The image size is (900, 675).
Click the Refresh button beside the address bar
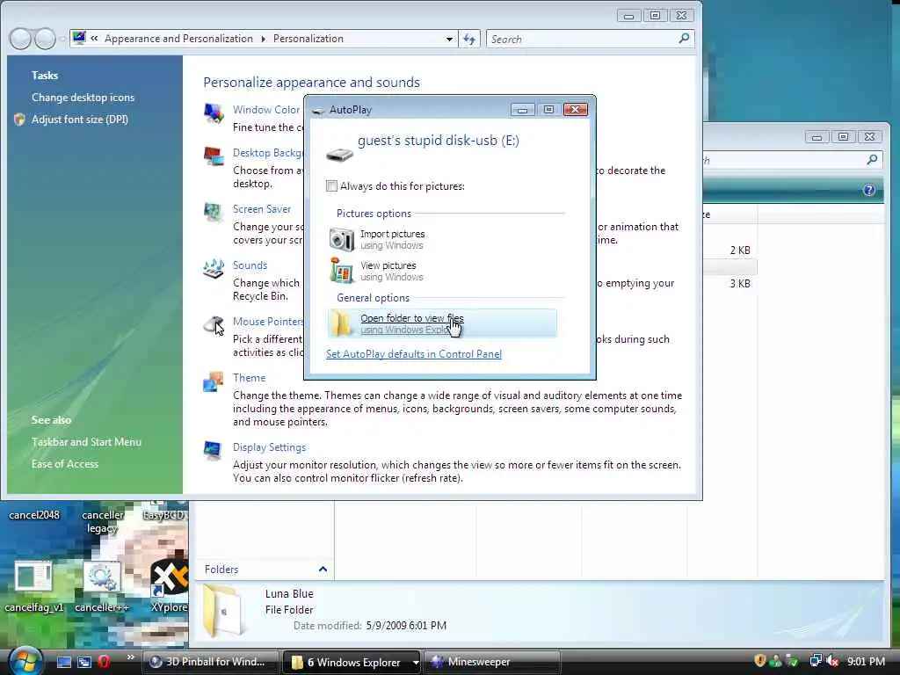(x=469, y=39)
